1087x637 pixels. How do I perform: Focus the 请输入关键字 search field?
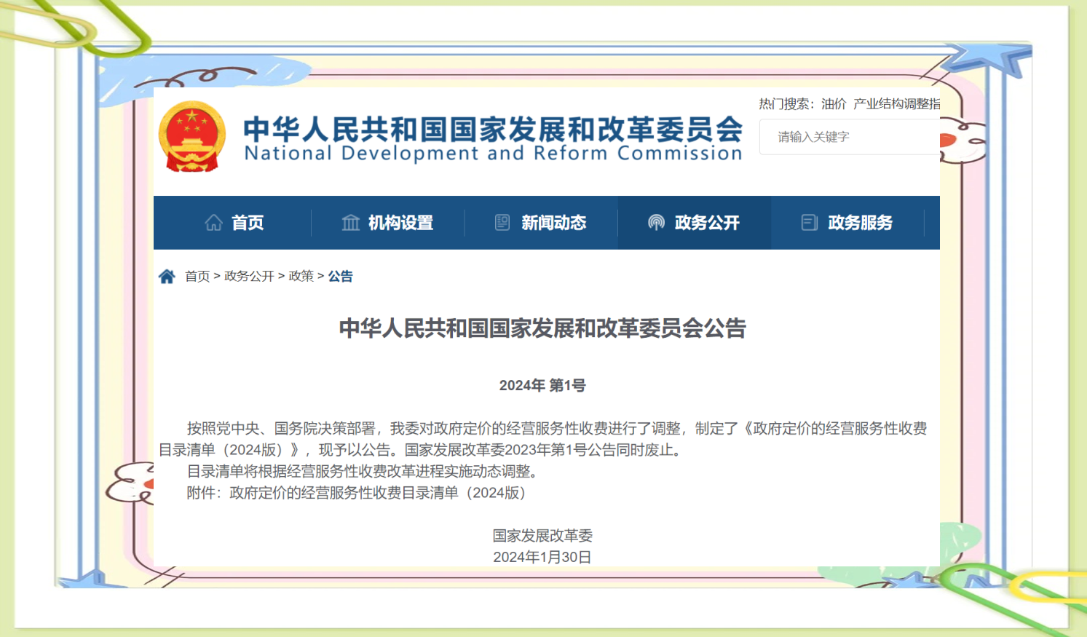point(850,137)
